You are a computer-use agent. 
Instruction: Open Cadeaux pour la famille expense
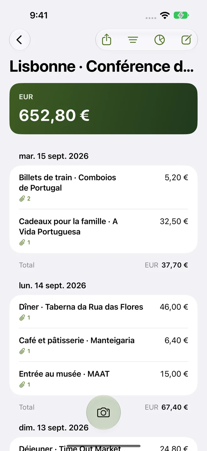click(103, 231)
